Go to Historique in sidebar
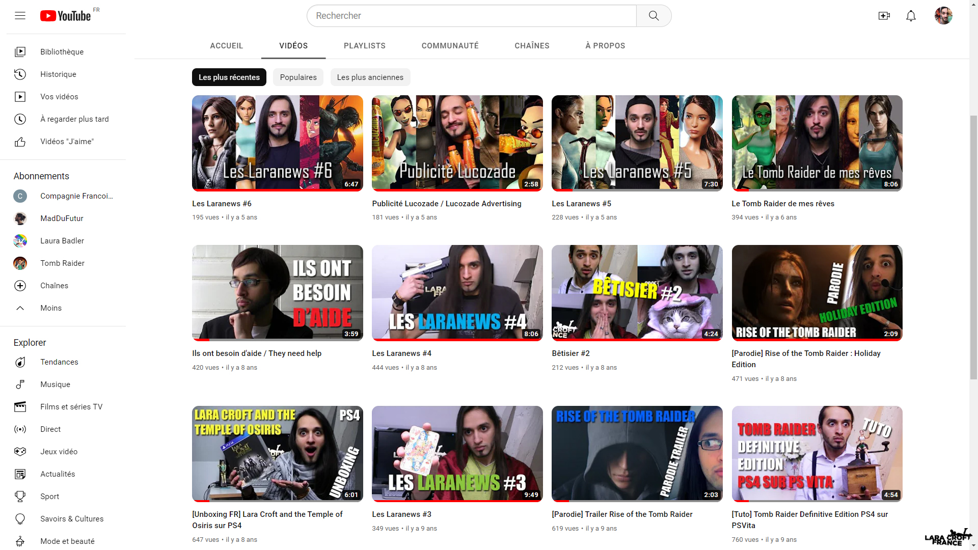Image resolution: width=978 pixels, height=550 pixels. pyautogui.click(x=58, y=74)
